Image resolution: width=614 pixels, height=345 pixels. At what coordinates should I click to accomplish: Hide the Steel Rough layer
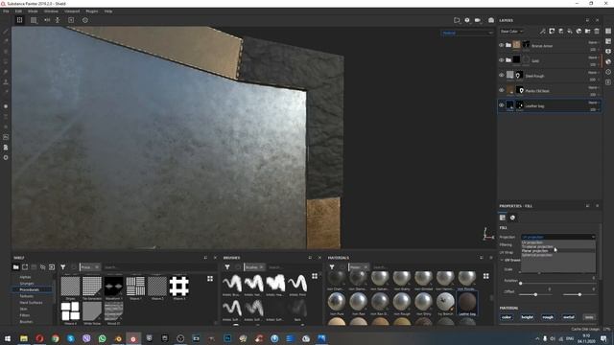coord(501,75)
